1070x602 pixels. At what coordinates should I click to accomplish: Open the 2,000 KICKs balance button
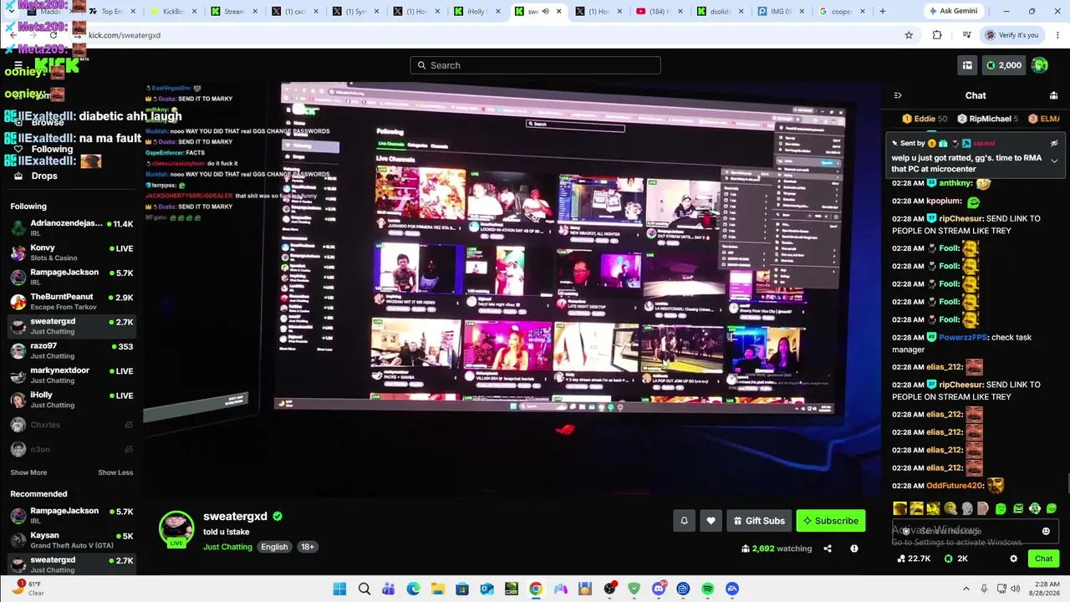[1003, 65]
